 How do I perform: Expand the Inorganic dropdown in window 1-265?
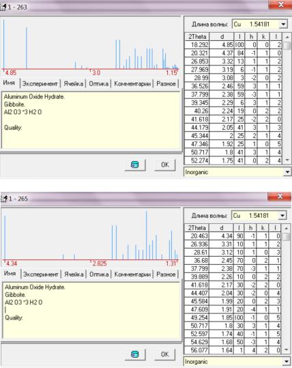tap(287, 362)
